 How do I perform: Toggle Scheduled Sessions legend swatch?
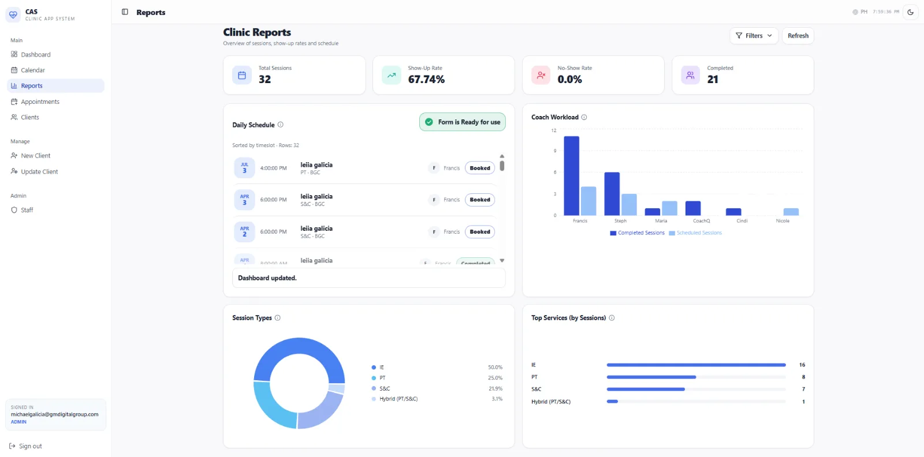[672, 233]
